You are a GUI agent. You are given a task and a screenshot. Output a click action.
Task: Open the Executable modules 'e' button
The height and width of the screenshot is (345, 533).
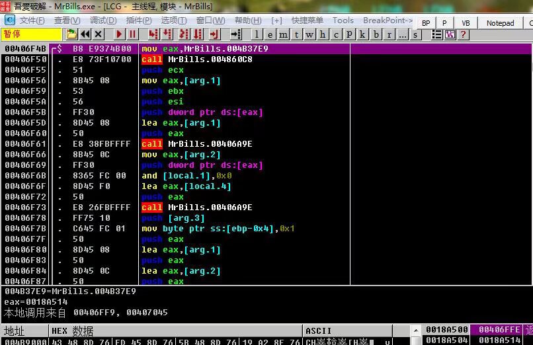pyautogui.click(x=270, y=34)
